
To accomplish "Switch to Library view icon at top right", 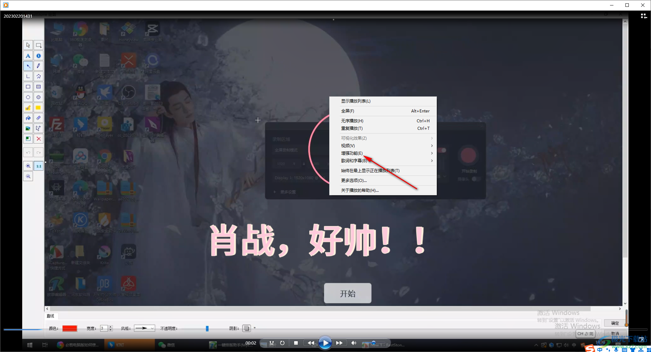I will coord(644,16).
